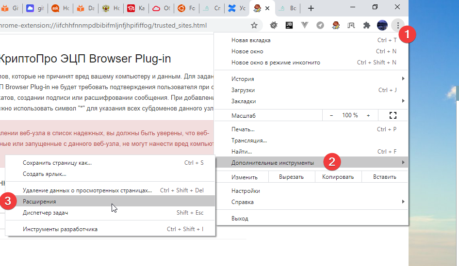The width and height of the screenshot is (459, 266).
Task: Toggle fullscreen mode icon
Action: click(x=393, y=115)
